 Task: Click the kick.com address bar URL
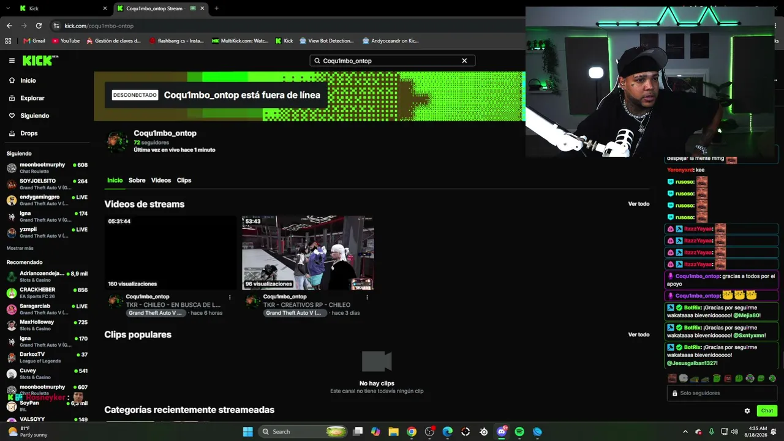pyautogui.click(x=99, y=26)
